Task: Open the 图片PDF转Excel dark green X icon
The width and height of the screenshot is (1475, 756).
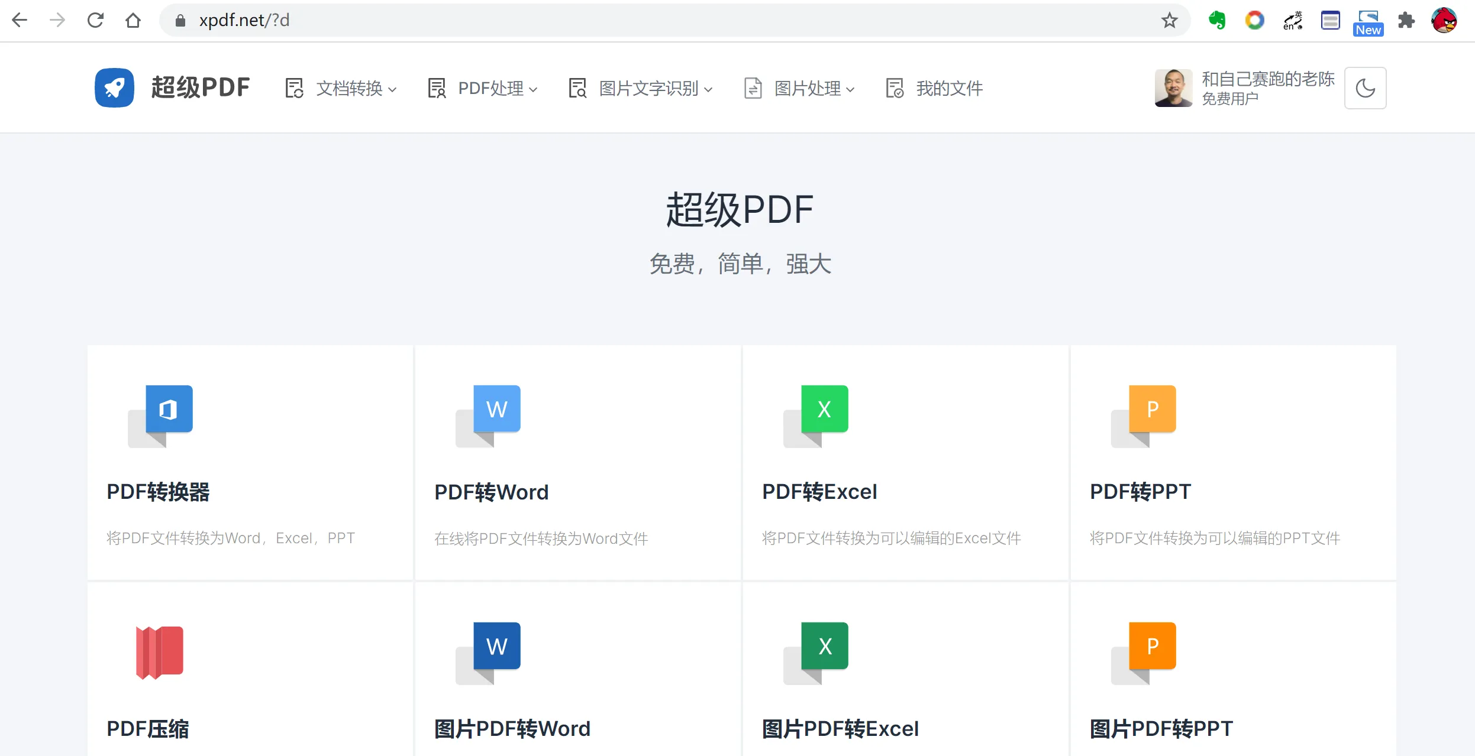Action: tap(816, 653)
